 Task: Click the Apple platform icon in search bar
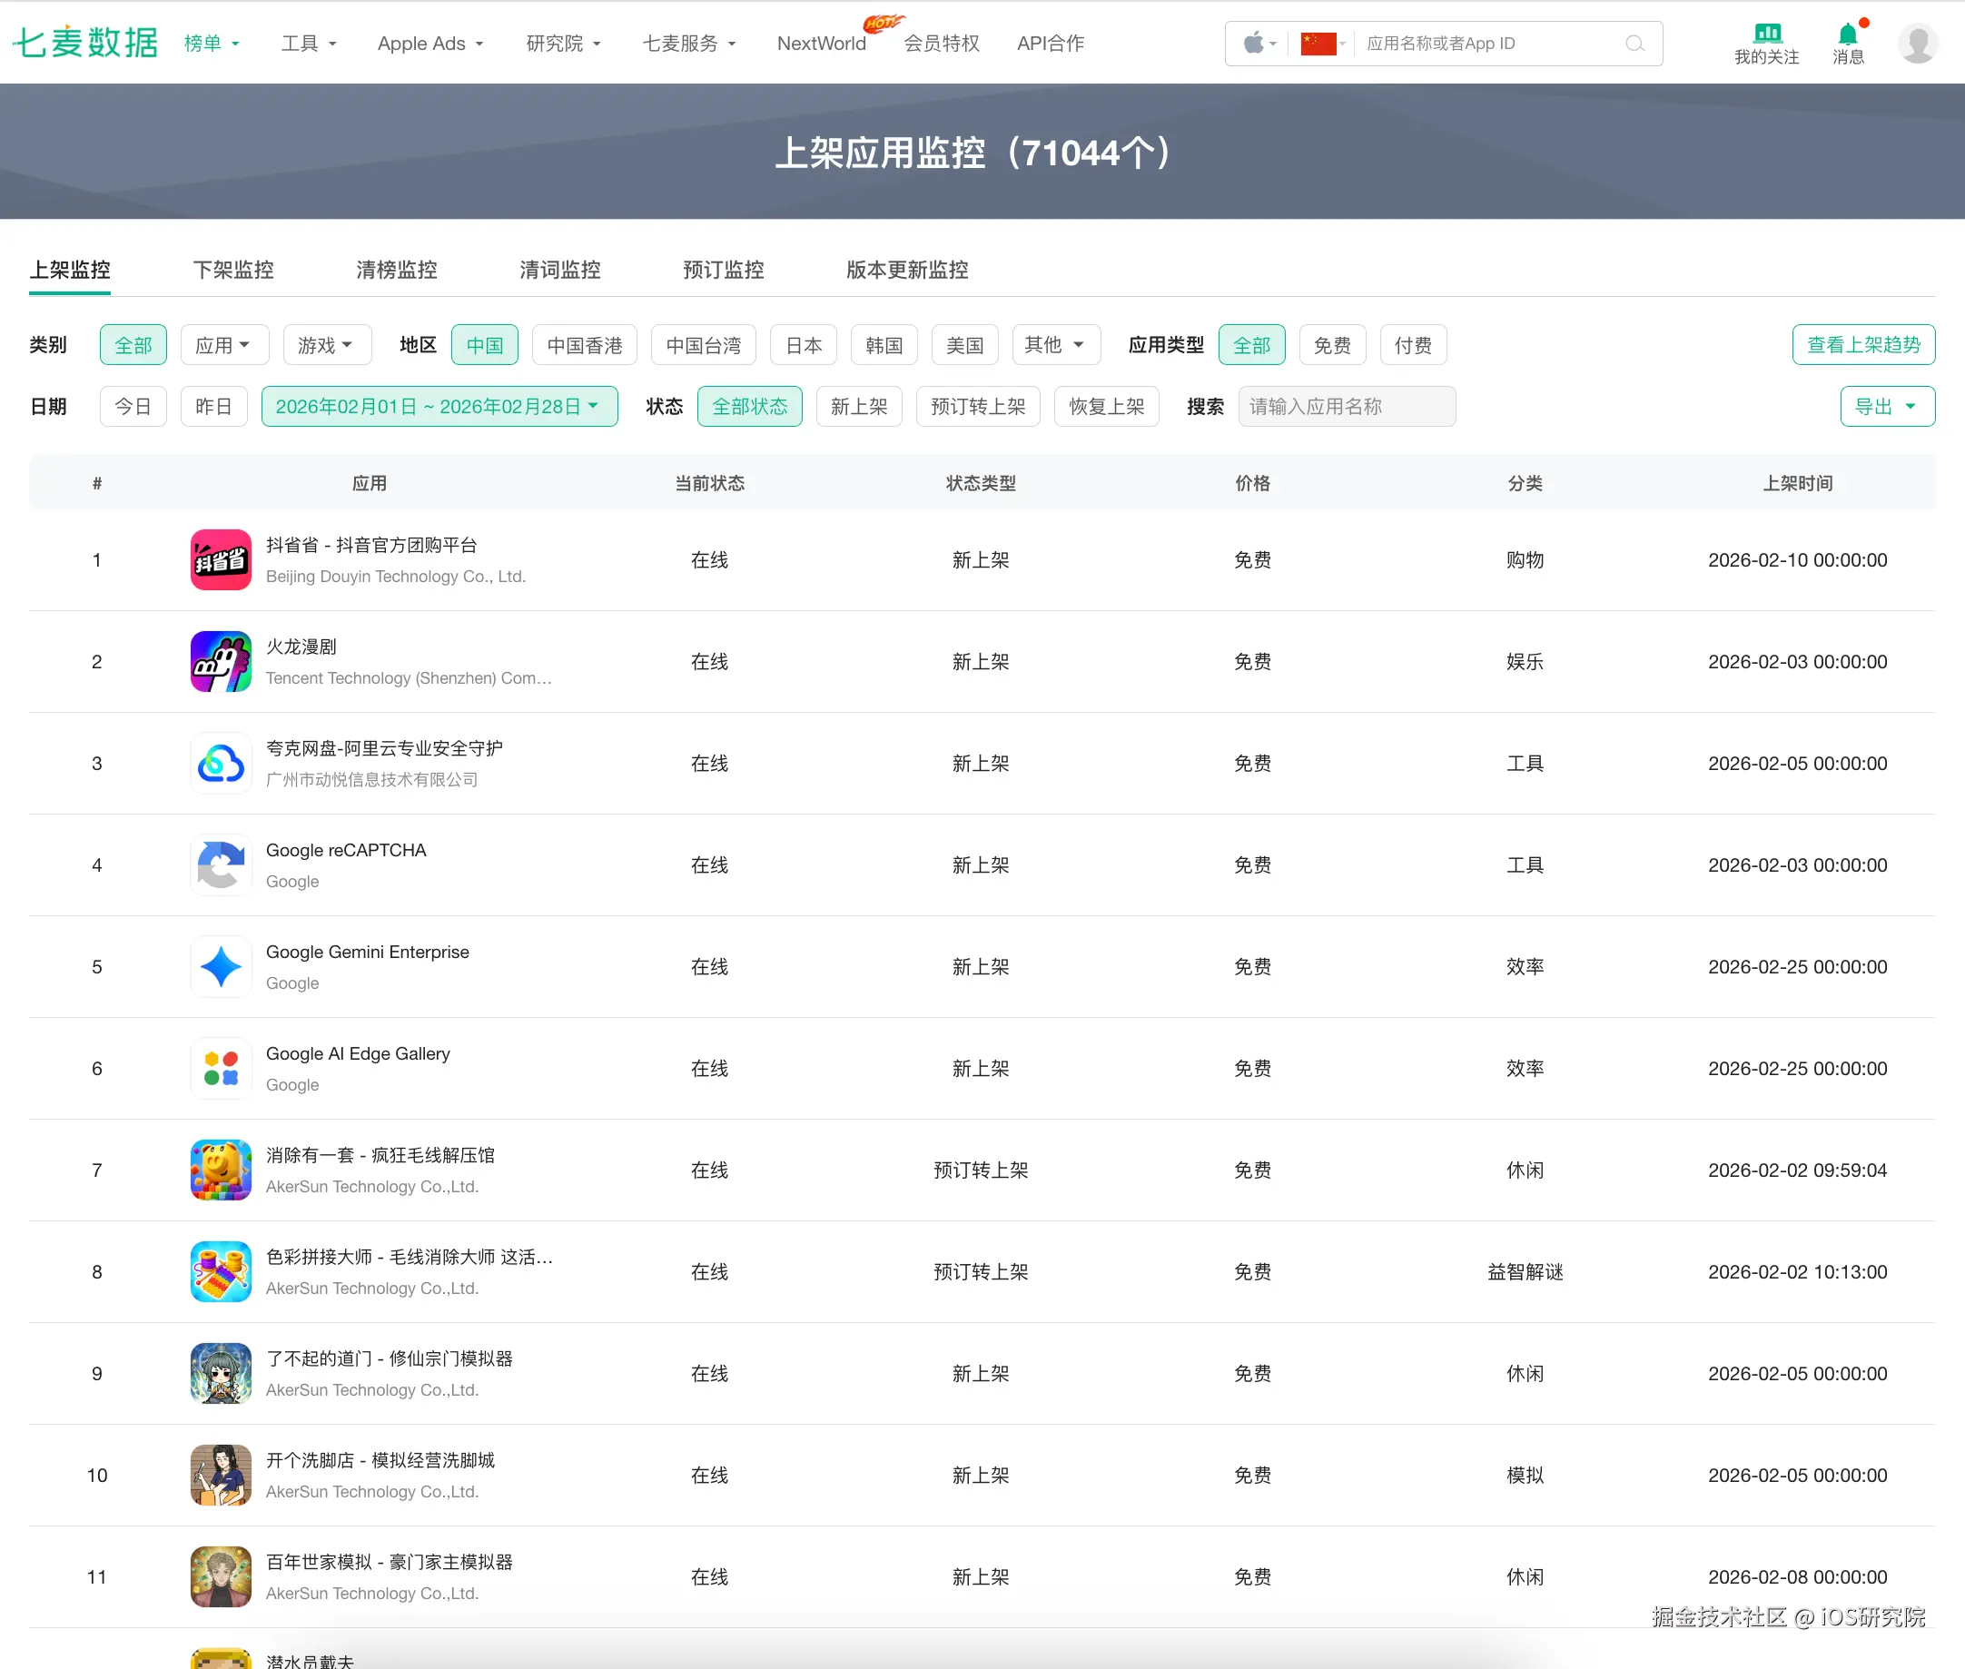(1255, 44)
